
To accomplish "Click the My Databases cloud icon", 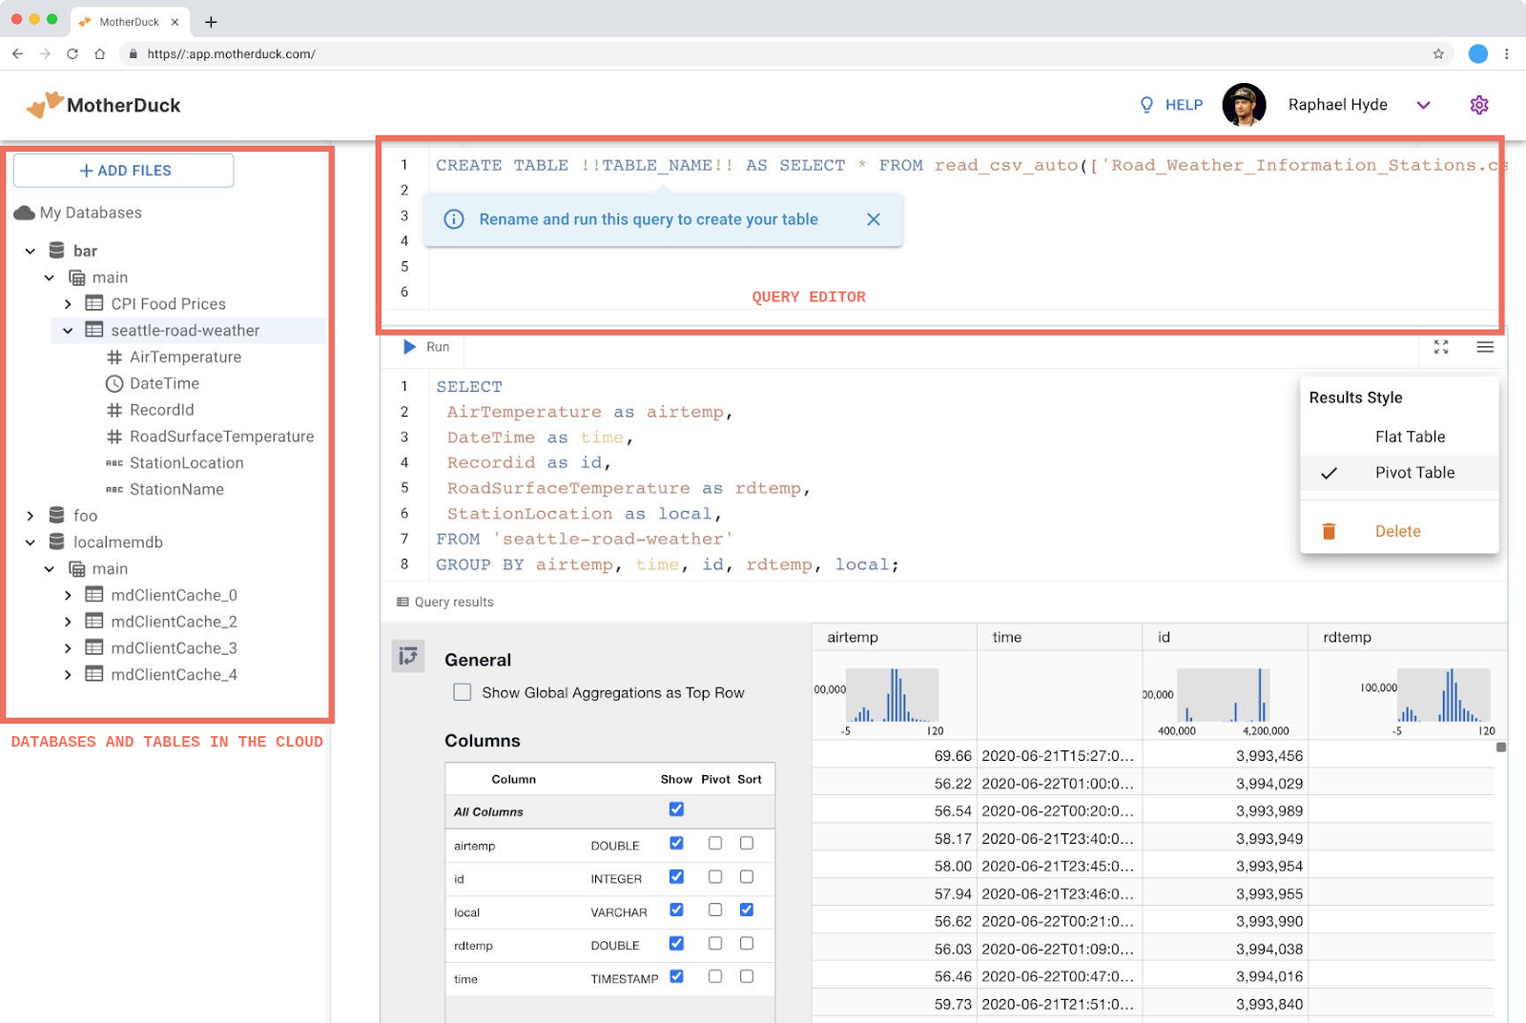I will coord(25,213).
